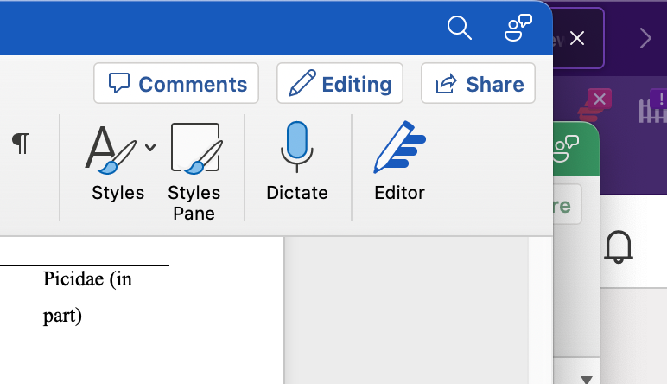Expand the Styles dropdown arrow
This screenshot has height=384, width=667.
(150, 147)
